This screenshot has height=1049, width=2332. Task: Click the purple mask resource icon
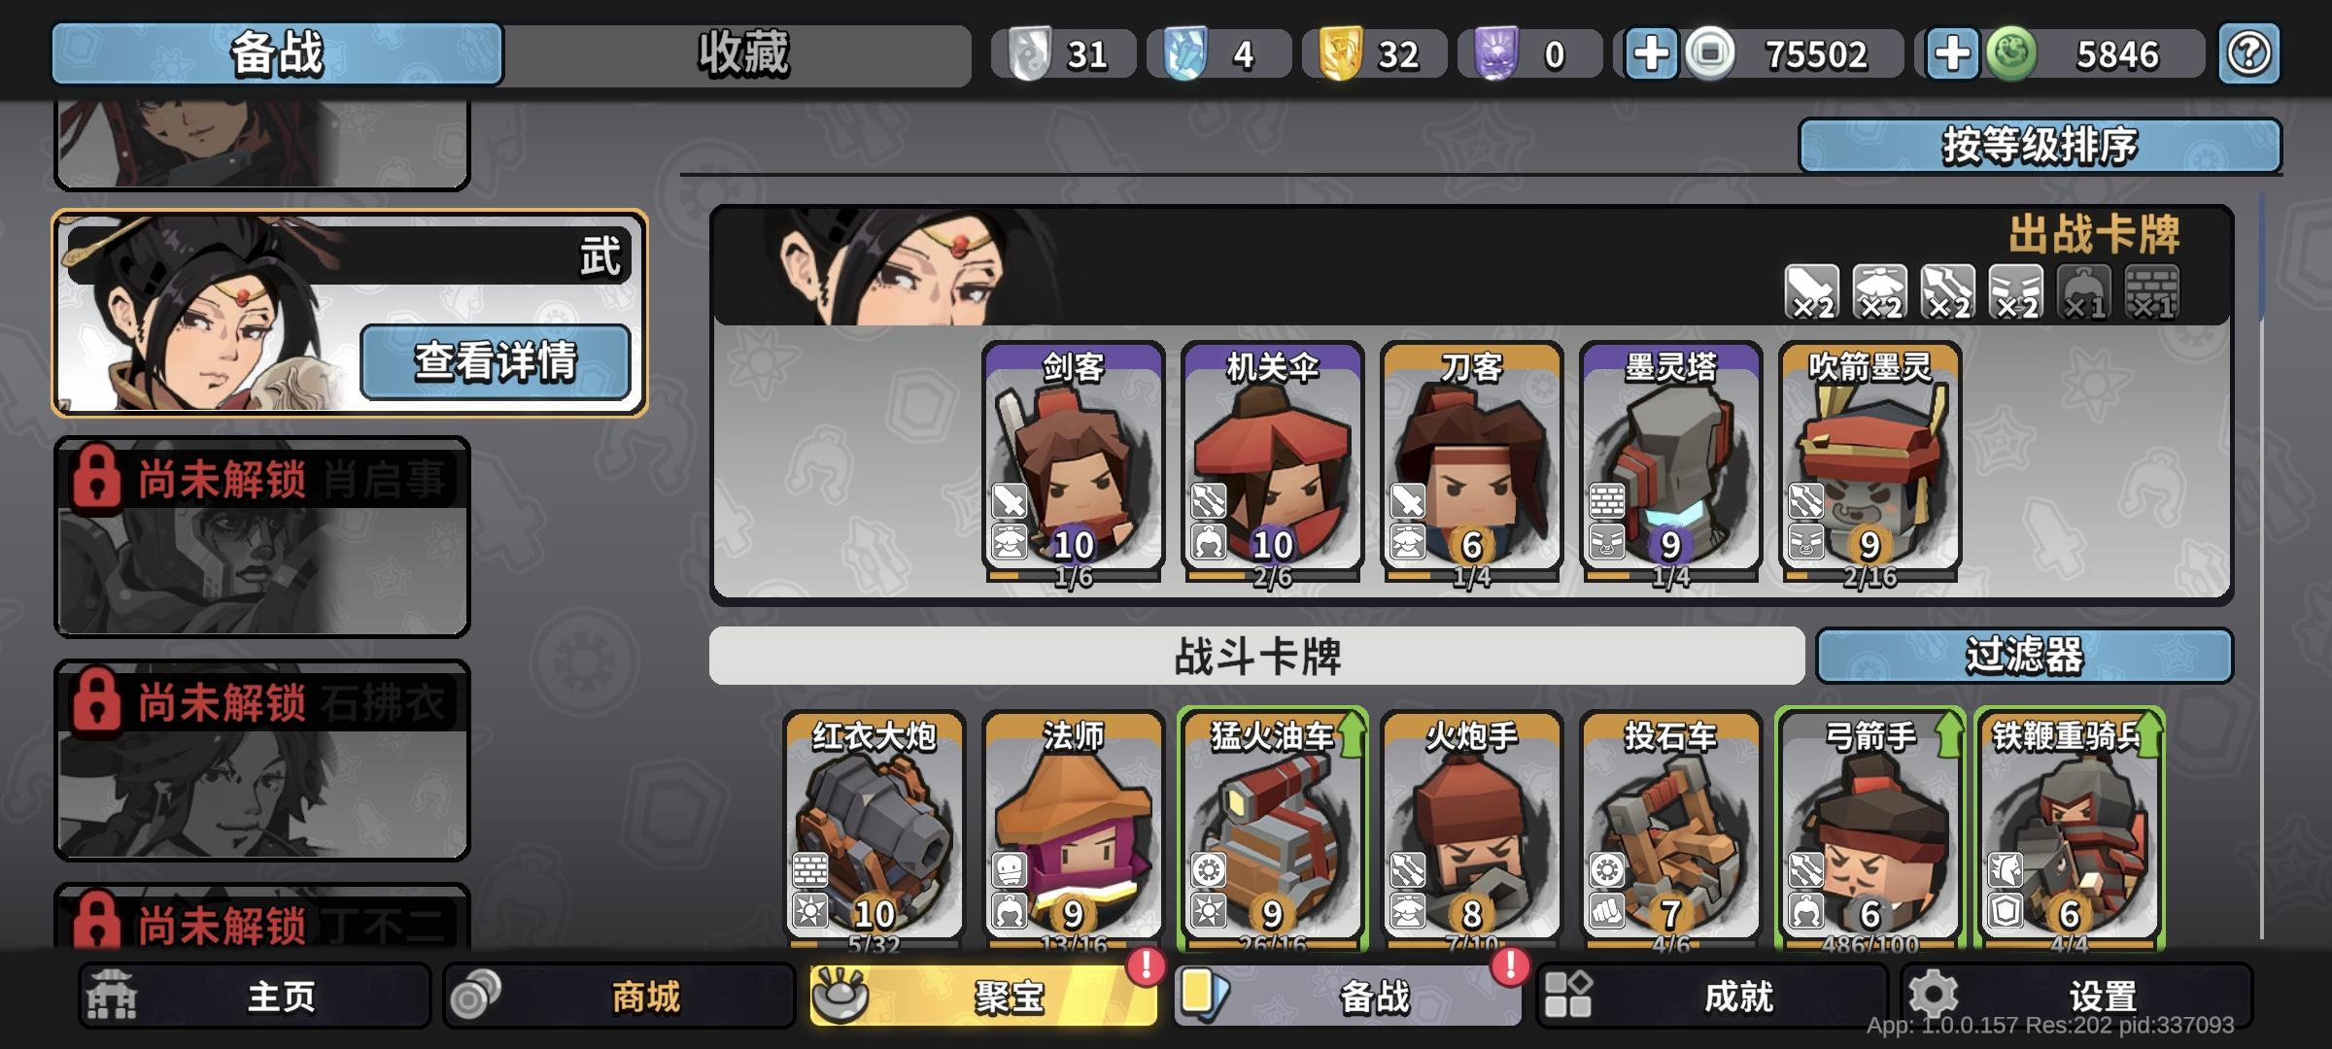tap(1496, 53)
